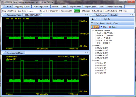Click the Reset zoom button
Image resolution: width=136 pixels, height=97 pixels.
click(102, 23)
